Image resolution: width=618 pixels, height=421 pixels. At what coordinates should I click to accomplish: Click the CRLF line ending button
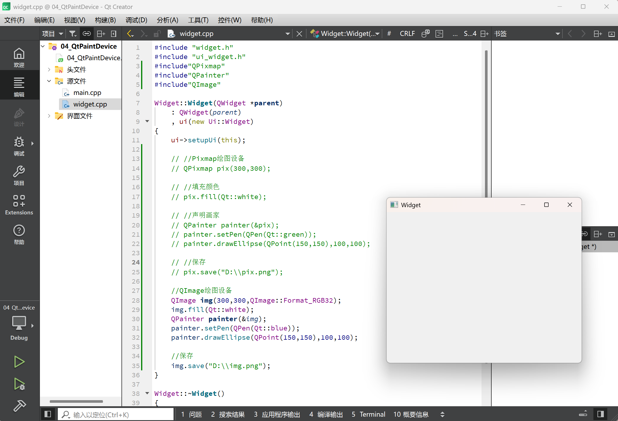(407, 34)
